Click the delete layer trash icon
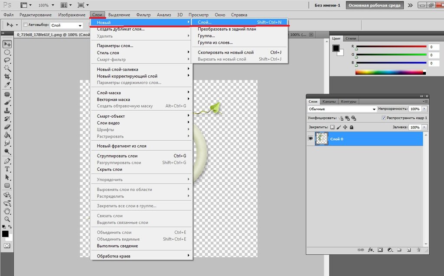Screen dimensions: 444x276 click(418, 250)
